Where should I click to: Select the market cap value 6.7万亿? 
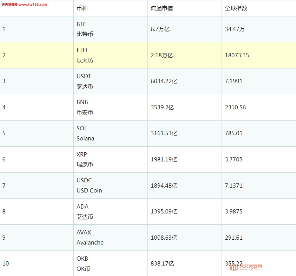pyautogui.click(x=160, y=29)
